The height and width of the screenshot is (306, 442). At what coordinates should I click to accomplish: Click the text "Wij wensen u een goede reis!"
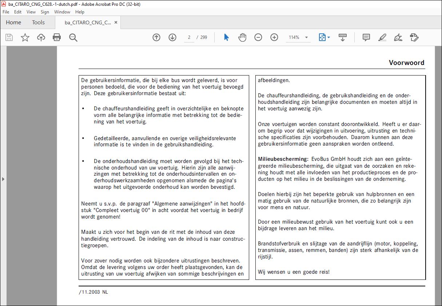pyautogui.click(x=294, y=272)
